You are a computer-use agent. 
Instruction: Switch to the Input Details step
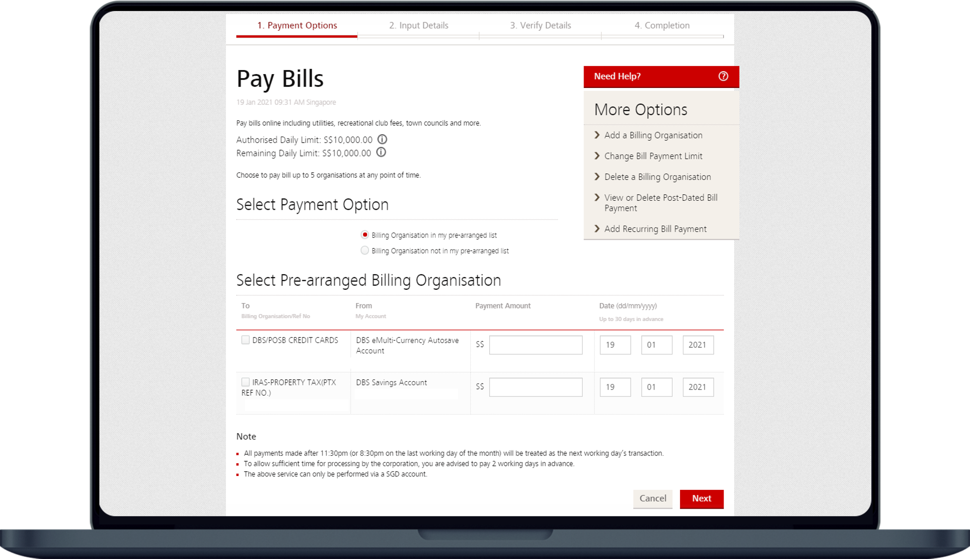419,25
